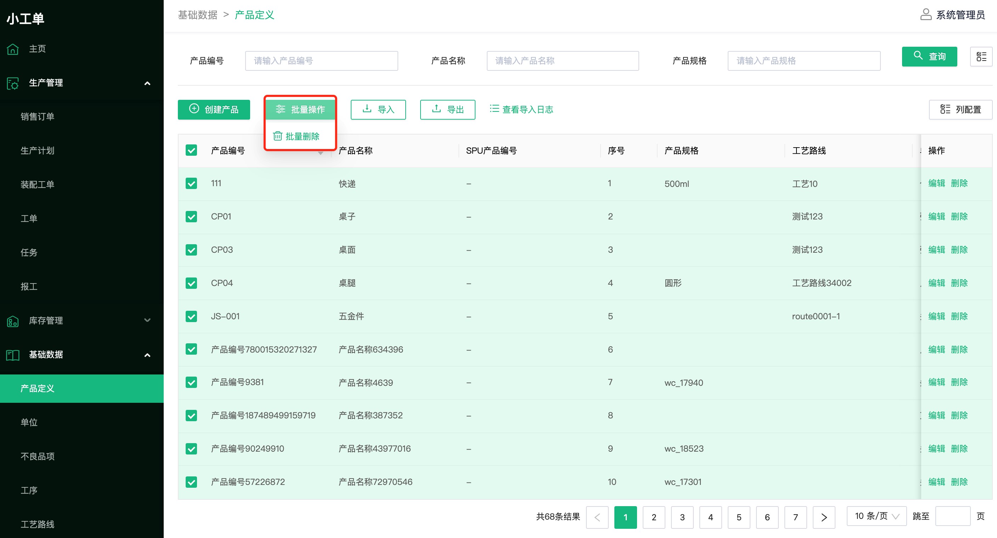Click the list icon of 查看导入日志

(494, 109)
